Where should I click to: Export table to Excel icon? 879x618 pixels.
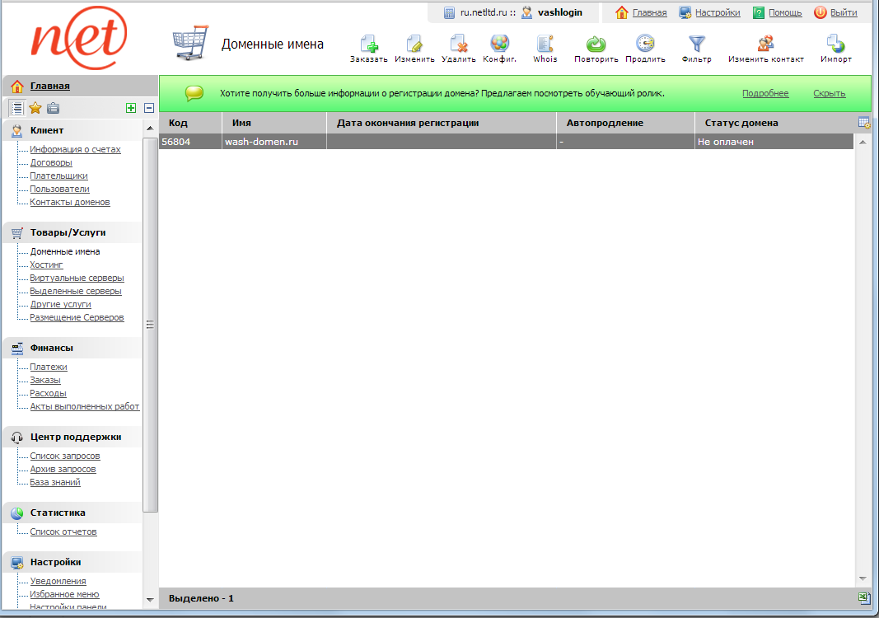pyautogui.click(x=863, y=598)
